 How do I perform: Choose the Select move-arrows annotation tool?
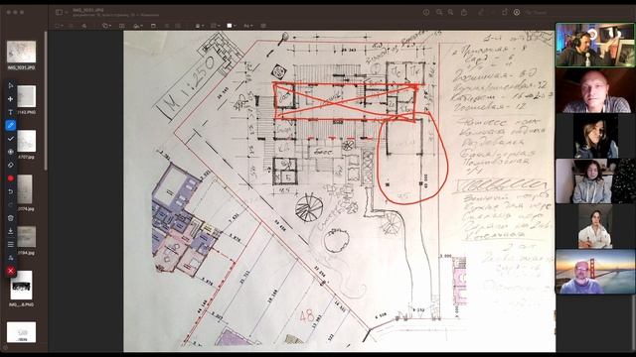pos(11,99)
